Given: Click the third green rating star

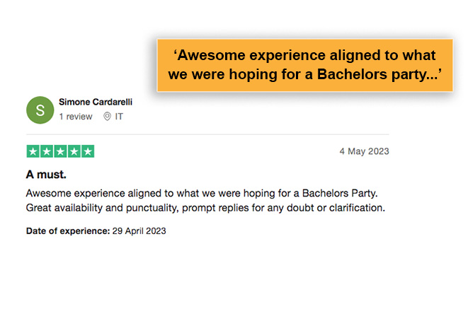Looking at the screenshot, I should [60, 151].
